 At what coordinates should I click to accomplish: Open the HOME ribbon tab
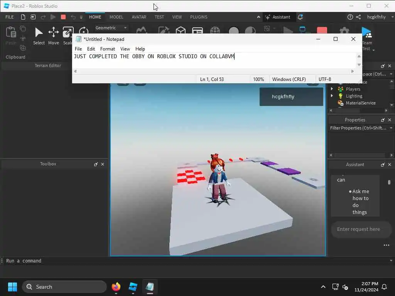point(95,17)
